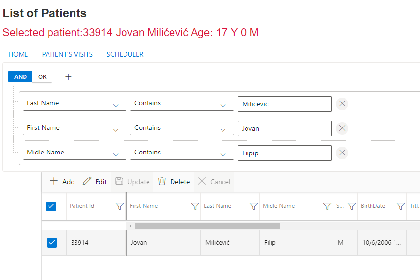
Task: Open filter icon on First Name column
Action: tap(195, 206)
